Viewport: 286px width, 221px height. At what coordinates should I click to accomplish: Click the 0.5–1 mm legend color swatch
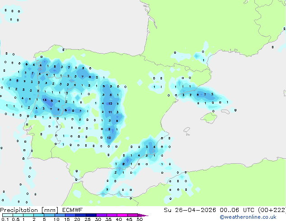(x=18, y=215)
